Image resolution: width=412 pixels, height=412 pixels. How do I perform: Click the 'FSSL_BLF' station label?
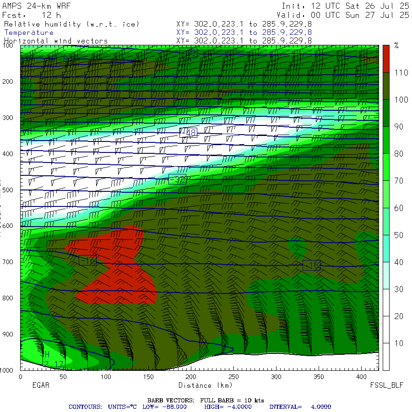click(x=386, y=385)
